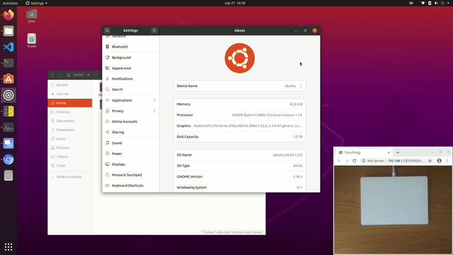This screenshot has height=255, width=453.
Task: Open the Home path dropdown in Files
Action: 81,75
